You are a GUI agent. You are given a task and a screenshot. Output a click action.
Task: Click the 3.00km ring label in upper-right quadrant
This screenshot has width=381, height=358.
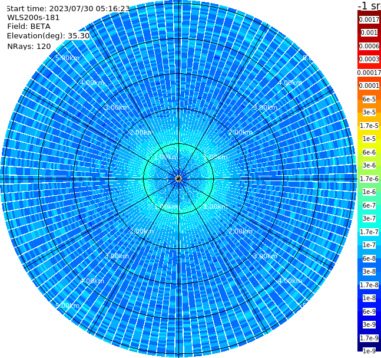pyautogui.click(x=265, y=107)
